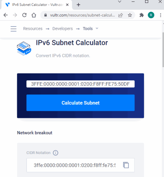Go to the browser home page

(34, 15)
